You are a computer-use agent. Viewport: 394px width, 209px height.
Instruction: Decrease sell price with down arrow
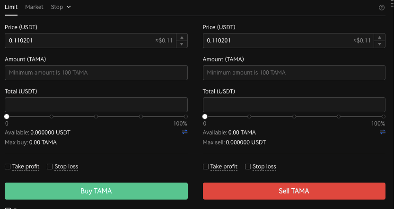pyautogui.click(x=380, y=44)
